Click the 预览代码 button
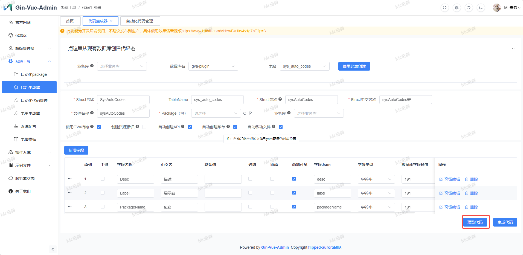 click(x=475, y=222)
